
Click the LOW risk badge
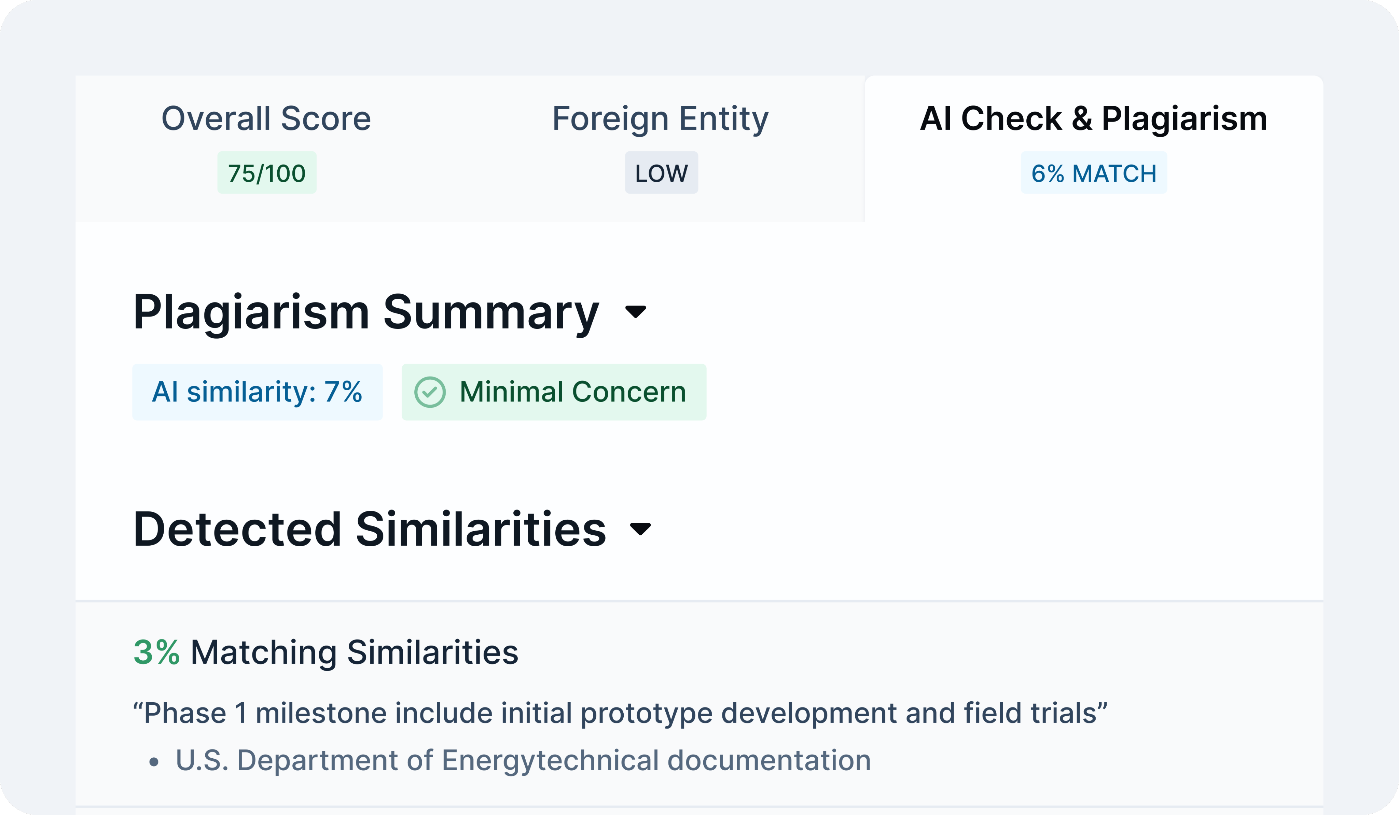(661, 173)
